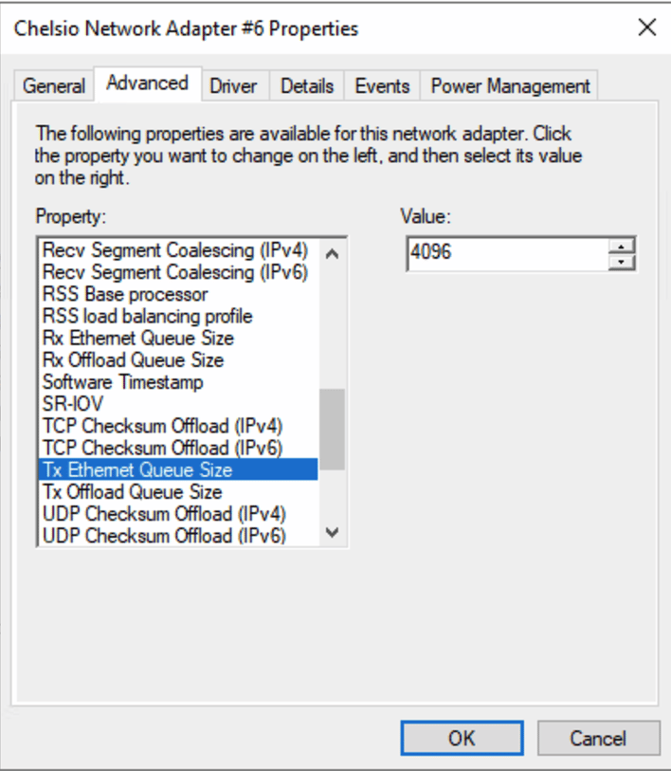Open the Driver tab
The image size is (671, 771).
coord(234,85)
